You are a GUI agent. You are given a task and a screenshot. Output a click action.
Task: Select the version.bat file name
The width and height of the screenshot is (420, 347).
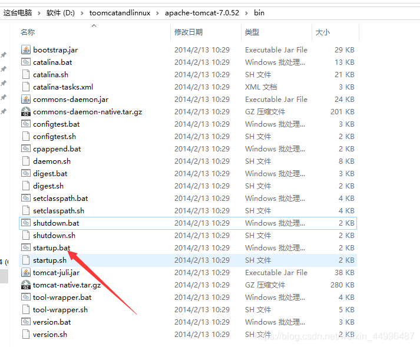52,322
